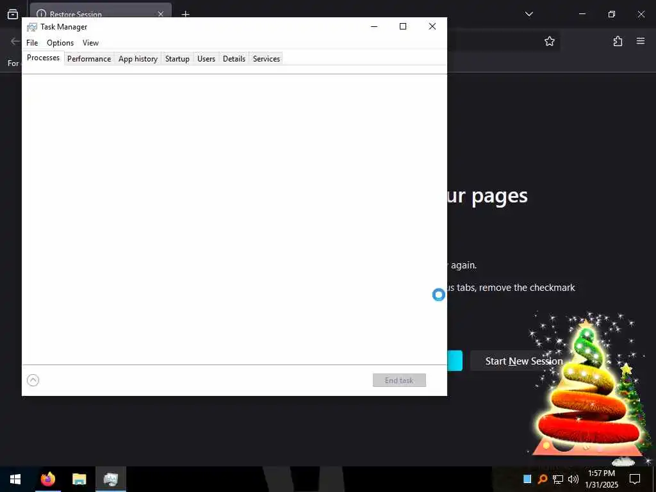
Task: Open the Startup tab
Action: (177, 58)
